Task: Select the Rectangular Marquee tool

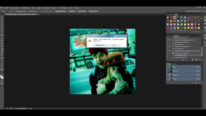Action: point(2,20)
